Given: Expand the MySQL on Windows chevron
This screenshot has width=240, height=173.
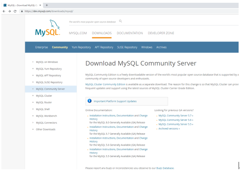Looking at the screenshot, I should click(x=33, y=62).
